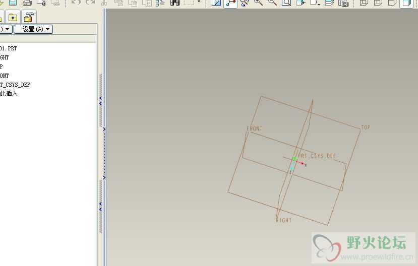This screenshot has height=266, width=418.
Task: Open the Reorient view icon
Action: pyautogui.click(x=301, y=3)
